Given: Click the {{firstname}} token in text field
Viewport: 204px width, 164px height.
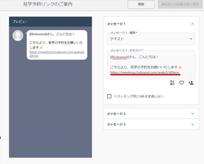Looking at the screenshot, I should [119, 57].
